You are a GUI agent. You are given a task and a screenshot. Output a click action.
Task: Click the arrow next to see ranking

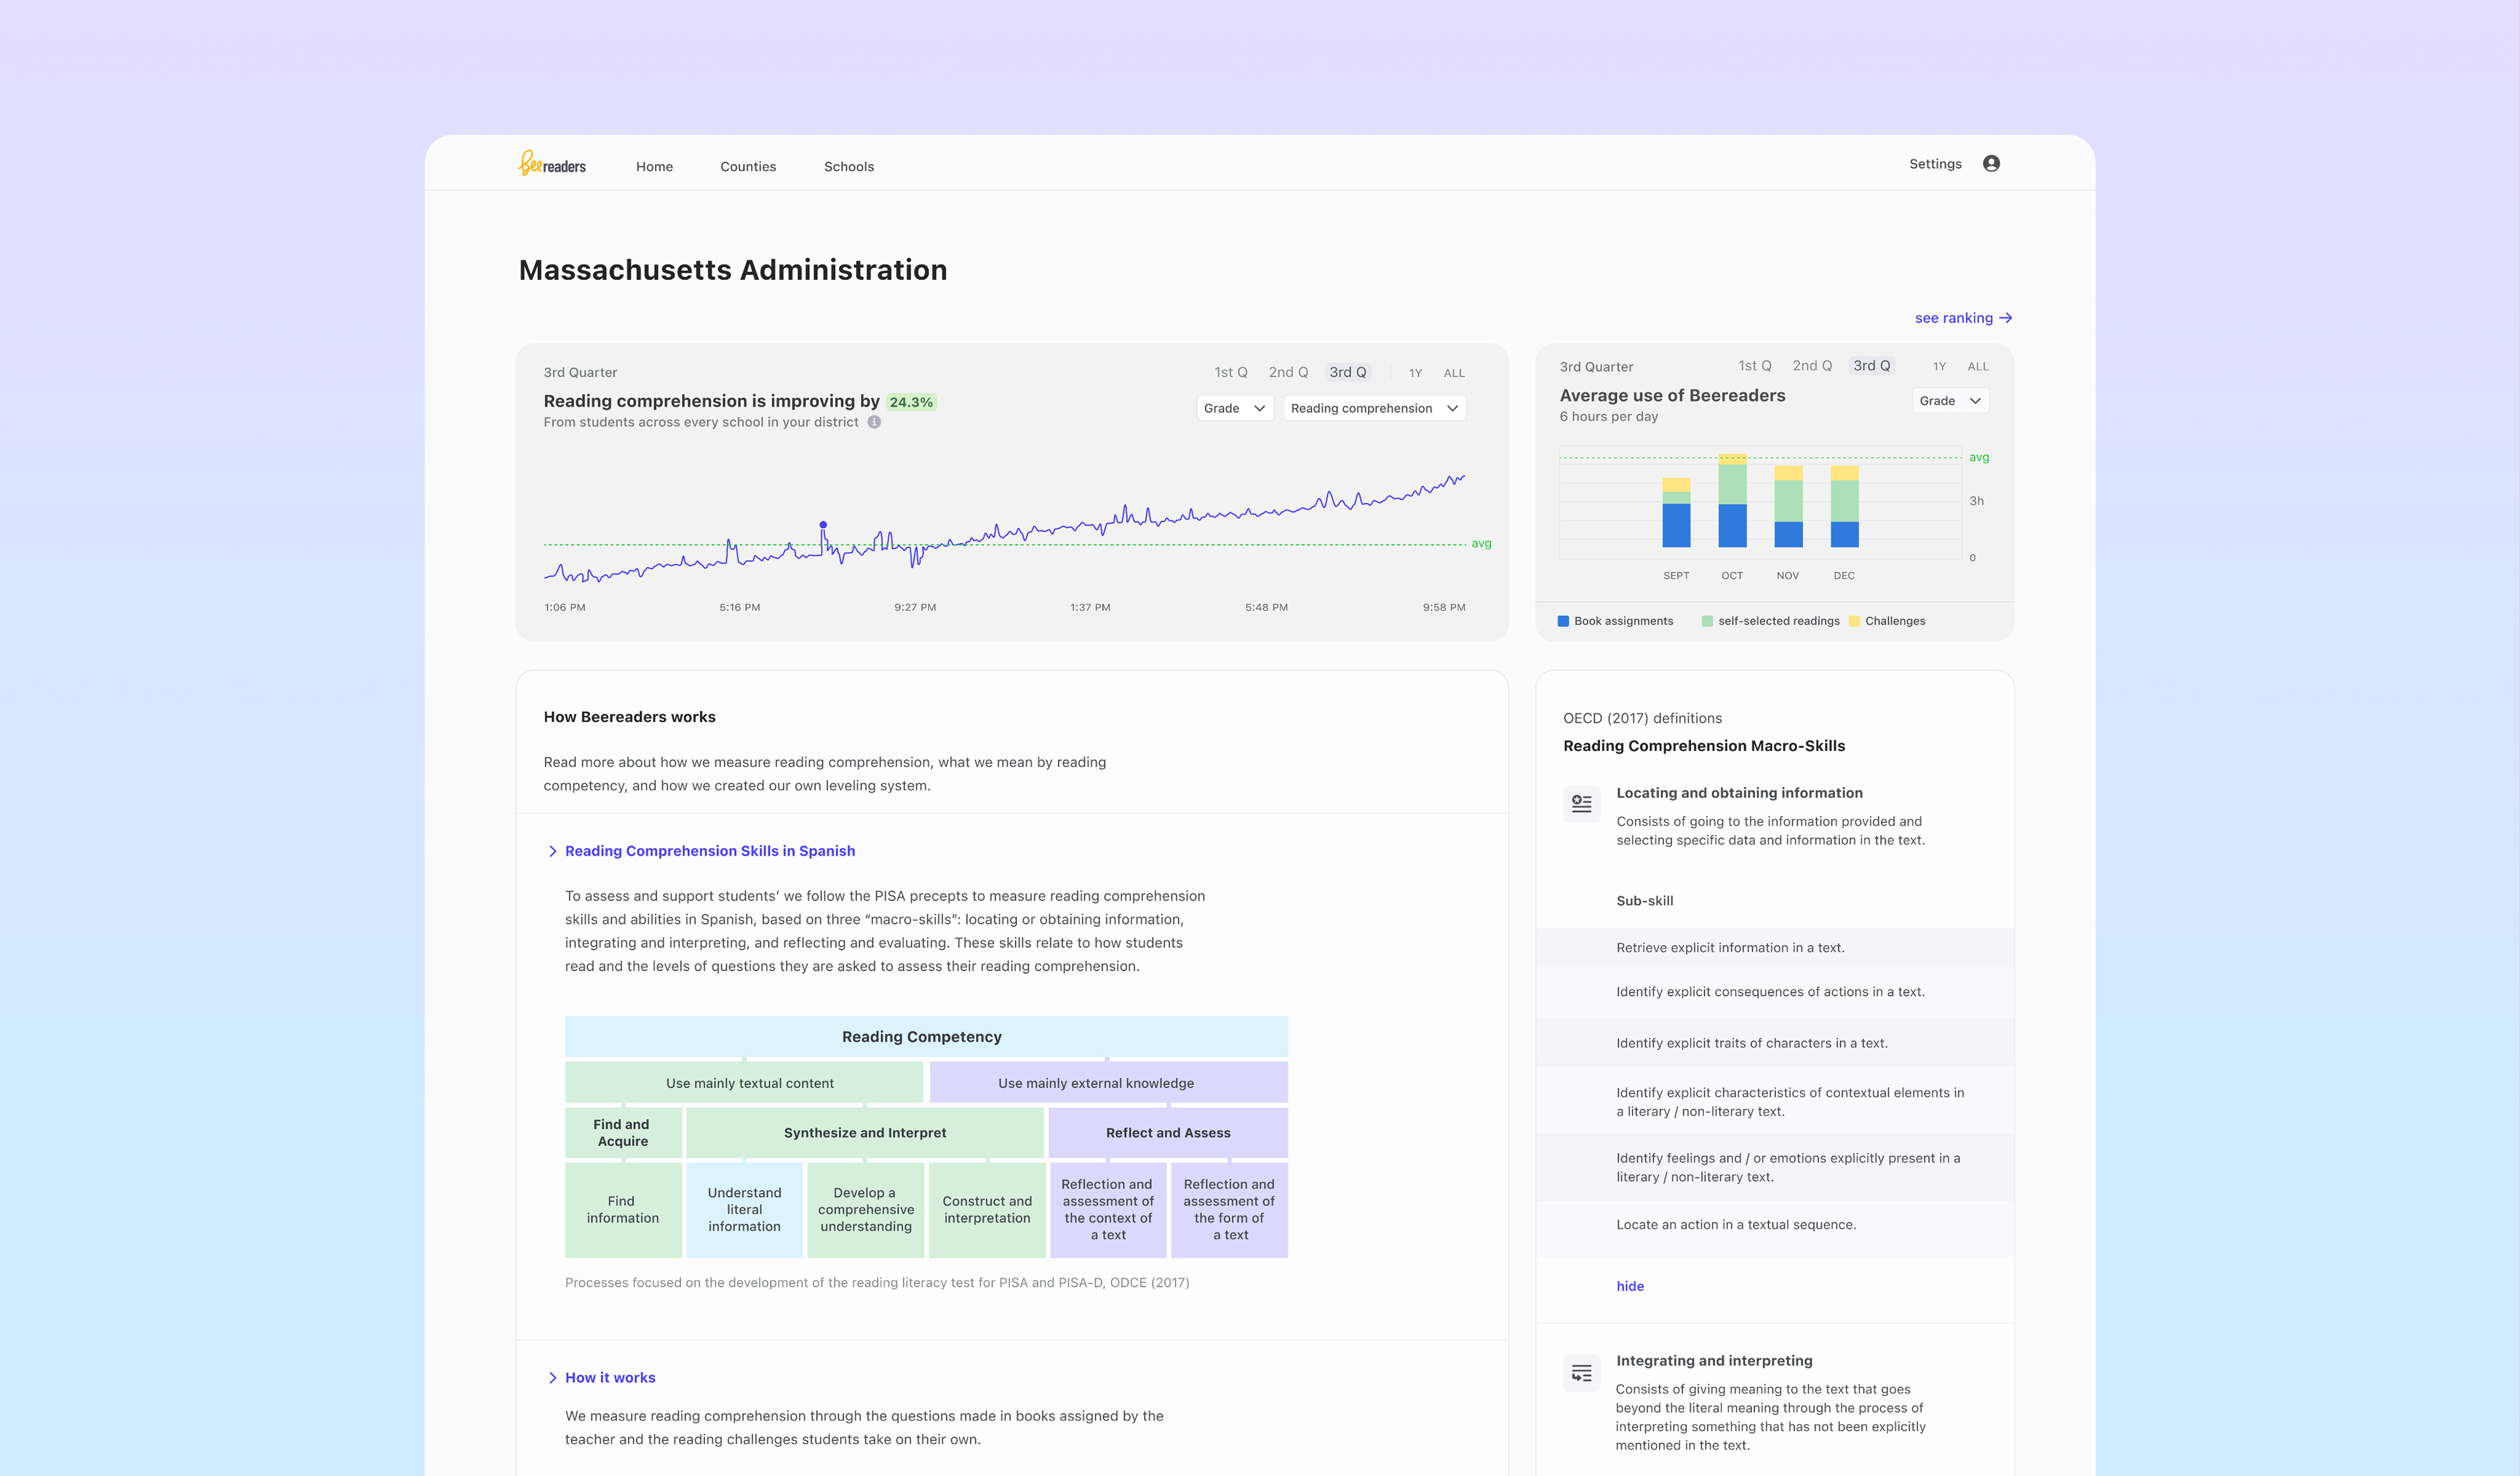coord(2005,318)
